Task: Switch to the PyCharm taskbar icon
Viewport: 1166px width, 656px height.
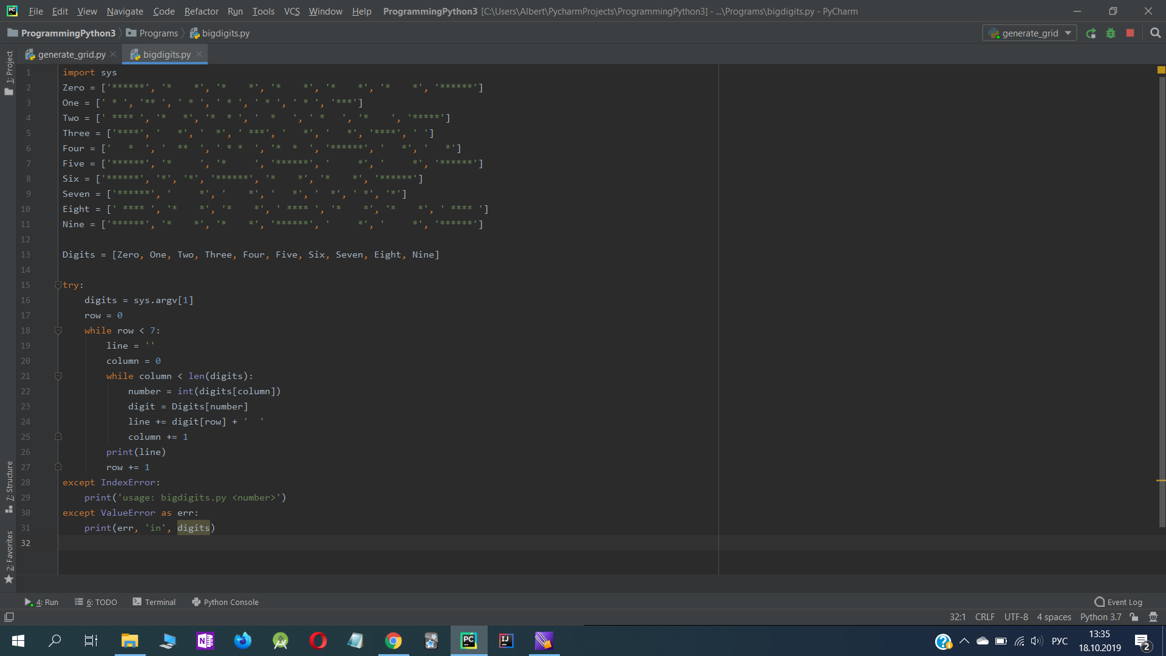Action: tap(468, 641)
